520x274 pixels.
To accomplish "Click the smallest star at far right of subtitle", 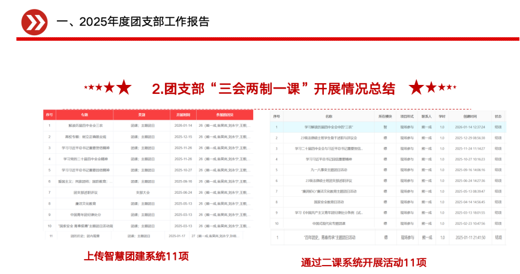I will coord(453,88).
